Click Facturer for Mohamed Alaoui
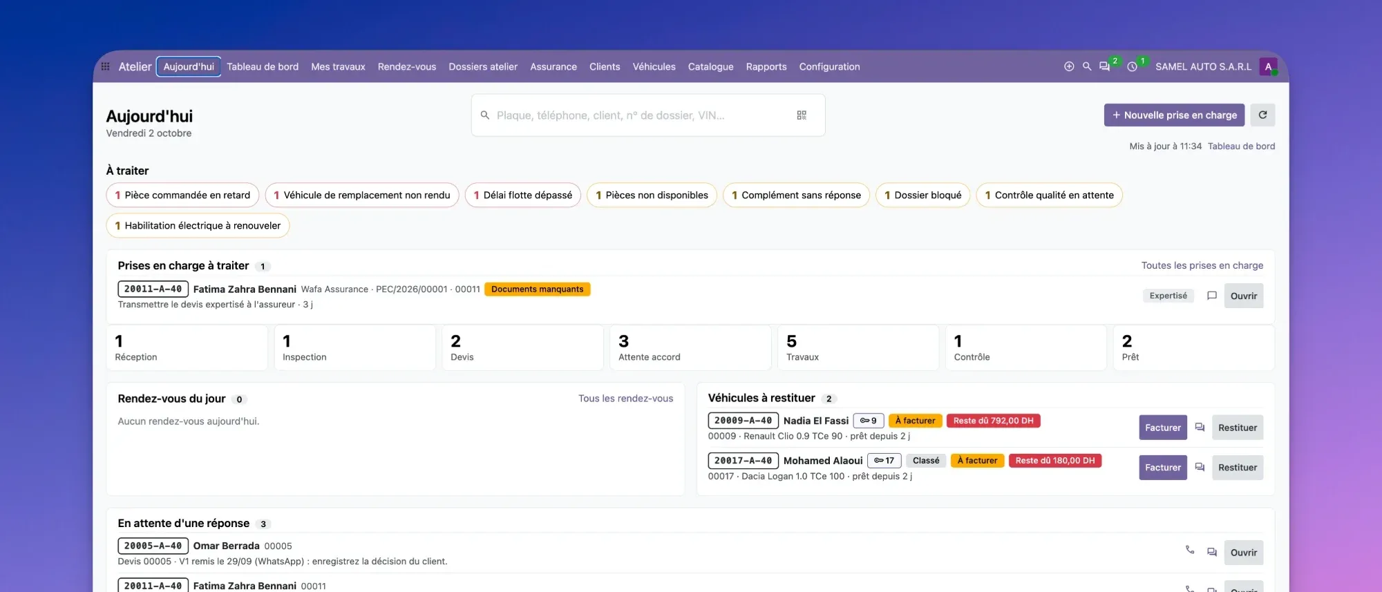1382x592 pixels. tap(1163, 468)
